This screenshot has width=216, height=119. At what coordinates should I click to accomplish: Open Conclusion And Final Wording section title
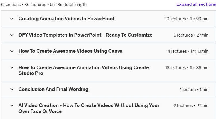coord(53,89)
